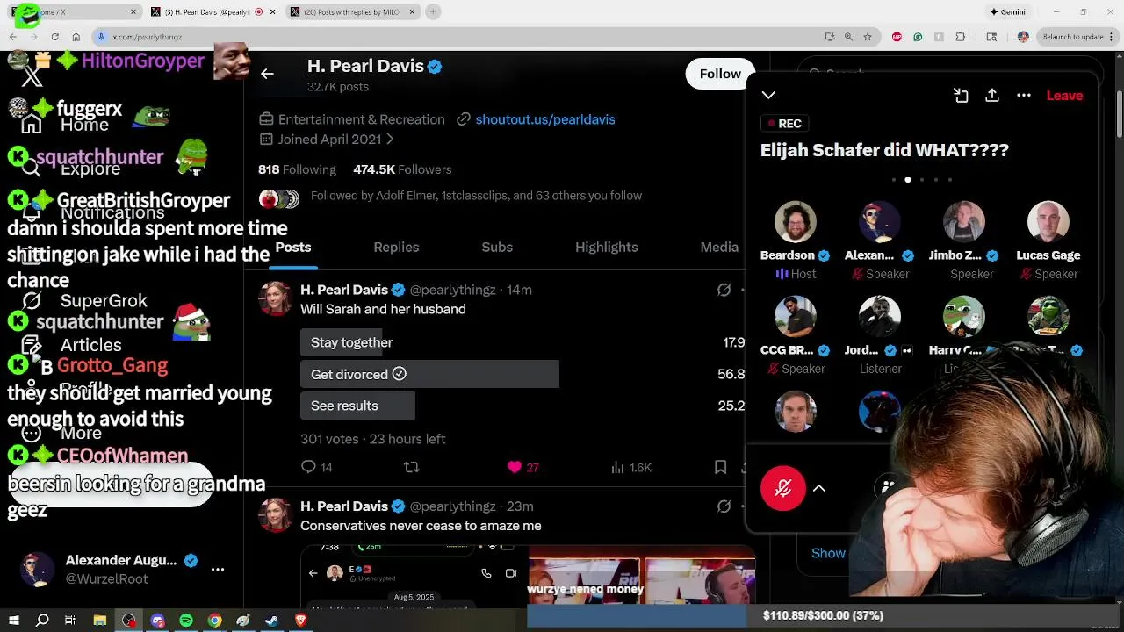Close the Posts with replies by MILO tab
The image size is (1124, 632).
(414, 12)
